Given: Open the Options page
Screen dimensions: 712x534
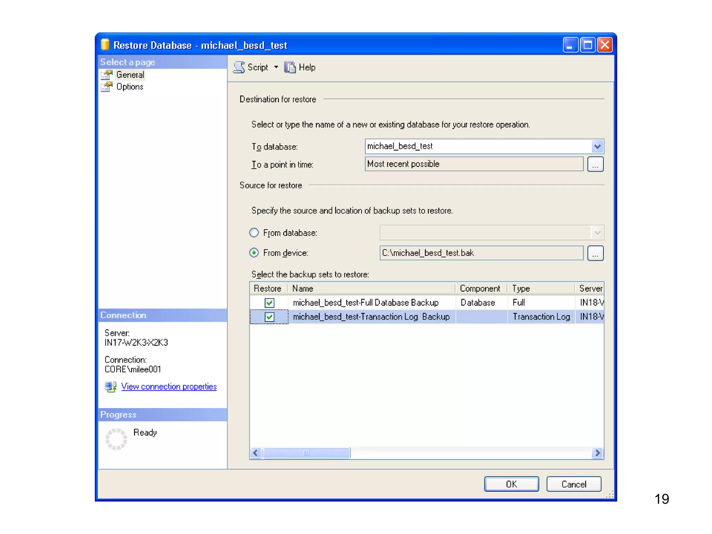Looking at the screenshot, I should click(130, 87).
